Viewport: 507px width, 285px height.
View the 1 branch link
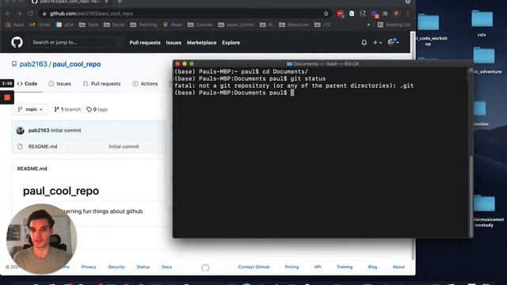click(67, 109)
